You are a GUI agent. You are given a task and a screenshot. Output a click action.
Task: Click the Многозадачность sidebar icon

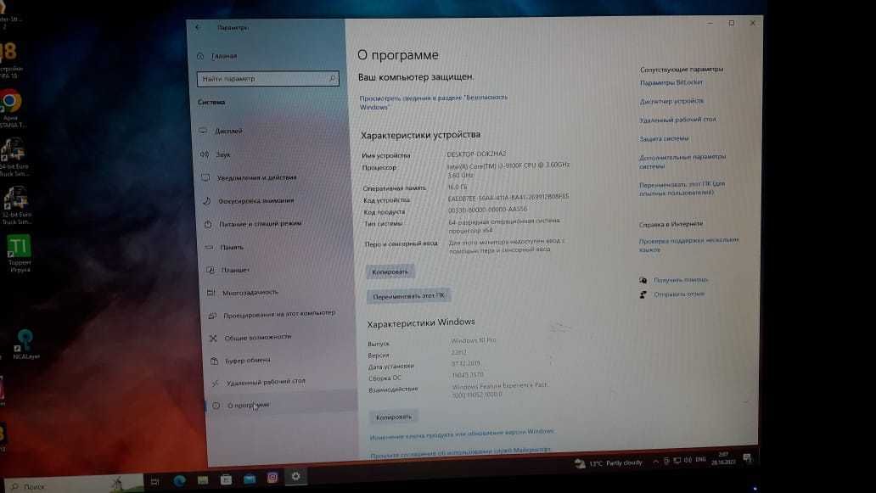pos(211,293)
